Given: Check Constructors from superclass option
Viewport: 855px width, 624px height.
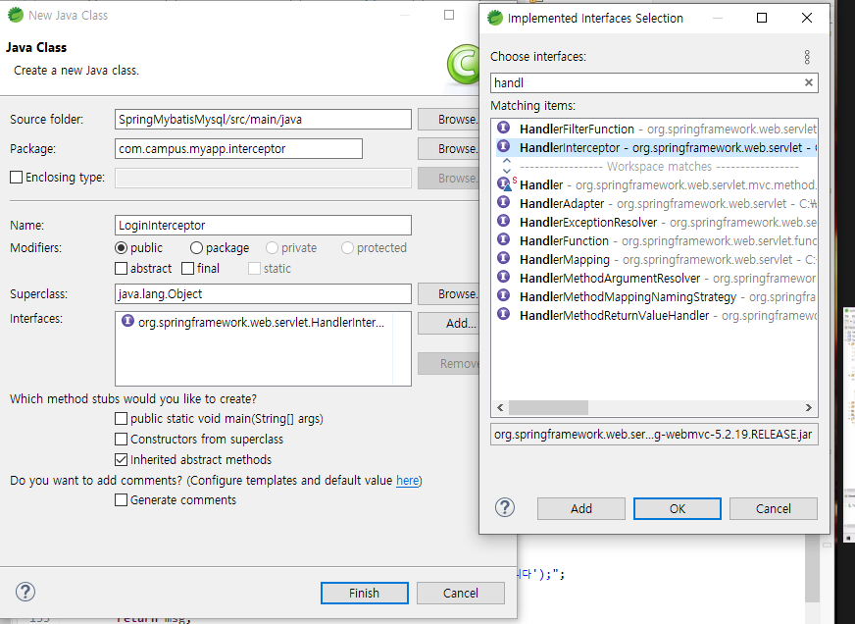Looking at the screenshot, I should pos(121,440).
